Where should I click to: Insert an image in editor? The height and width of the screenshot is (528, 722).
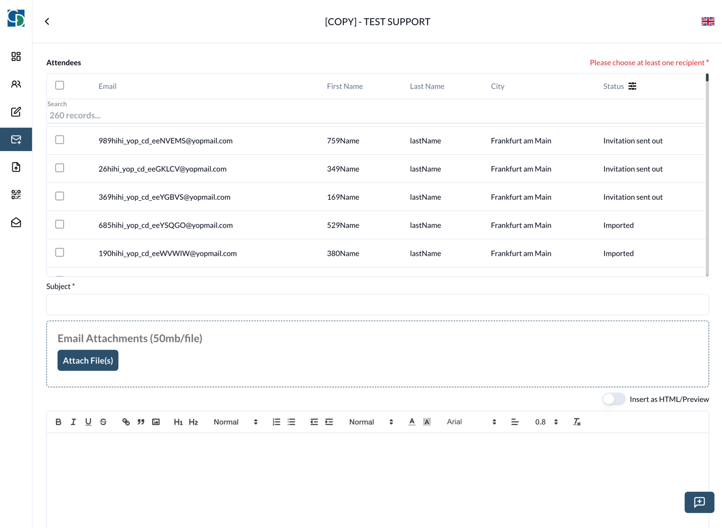coord(156,422)
